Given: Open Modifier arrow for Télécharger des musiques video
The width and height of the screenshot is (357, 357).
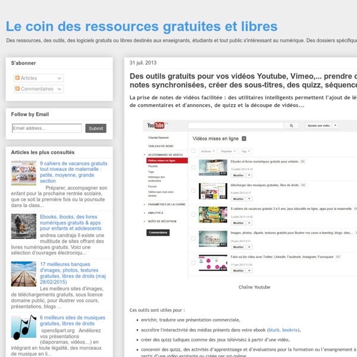Looking at the screenshot, I should coord(249,199).
